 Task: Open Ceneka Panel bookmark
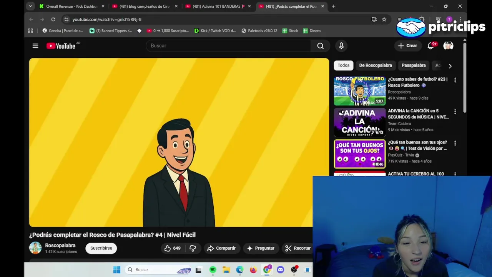(63, 31)
